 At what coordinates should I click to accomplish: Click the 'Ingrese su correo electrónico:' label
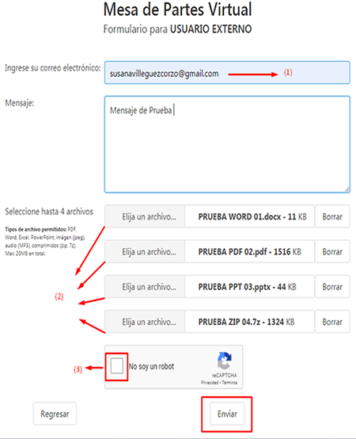pyautogui.click(x=52, y=68)
